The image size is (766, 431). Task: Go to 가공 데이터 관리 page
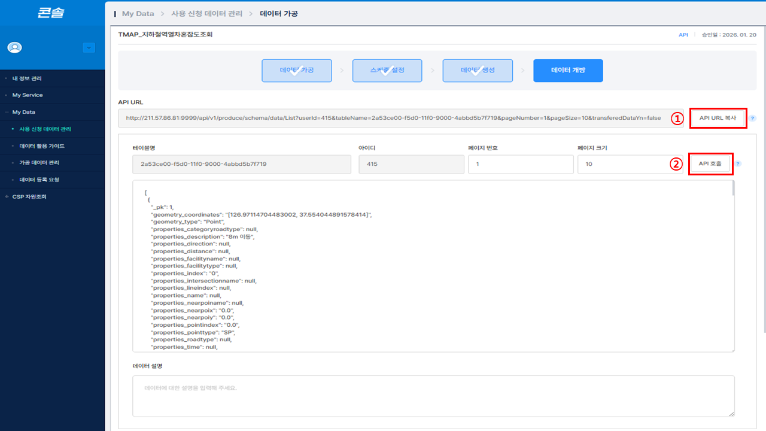39,163
